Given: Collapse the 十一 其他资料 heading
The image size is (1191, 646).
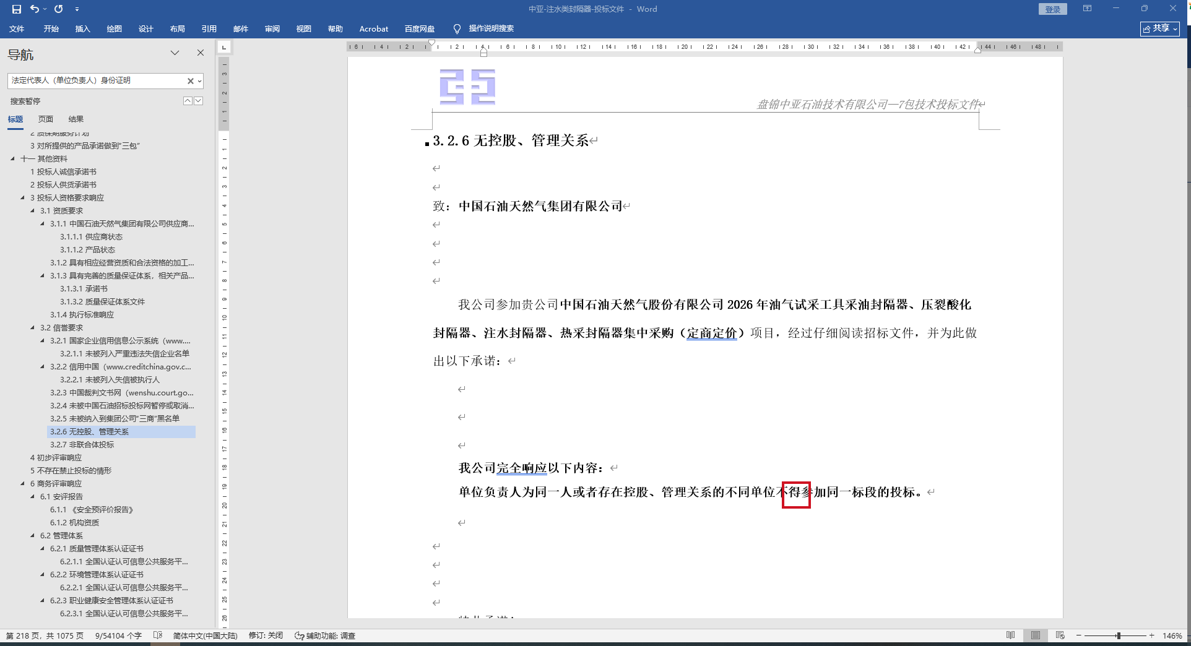Looking at the screenshot, I should click(x=12, y=159).
